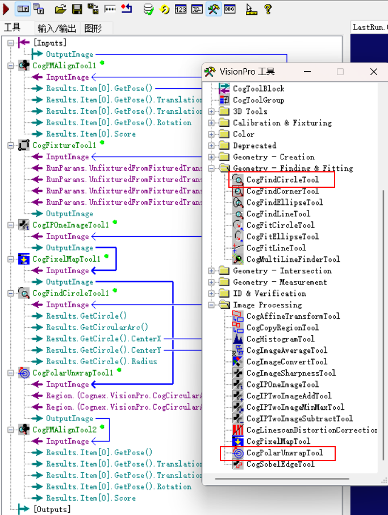The image size is (388, 515).
Task: Collapse CogPMAlignTool2 node
Action: coord(11,430)
